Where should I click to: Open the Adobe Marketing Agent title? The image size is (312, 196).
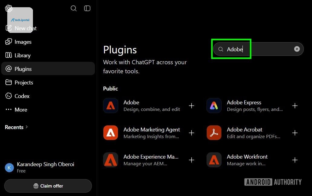(x=152, y=130)
